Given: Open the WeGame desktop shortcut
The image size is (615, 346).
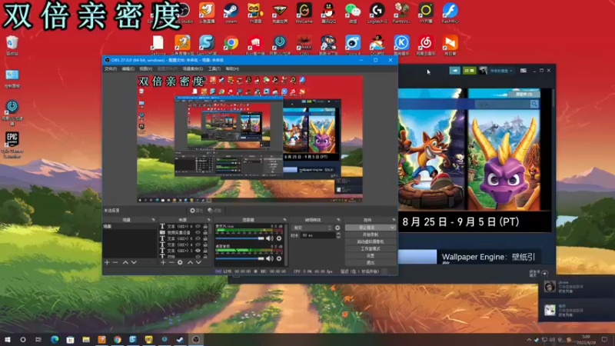Looking at the screenshot, I should tap(304, 12).
